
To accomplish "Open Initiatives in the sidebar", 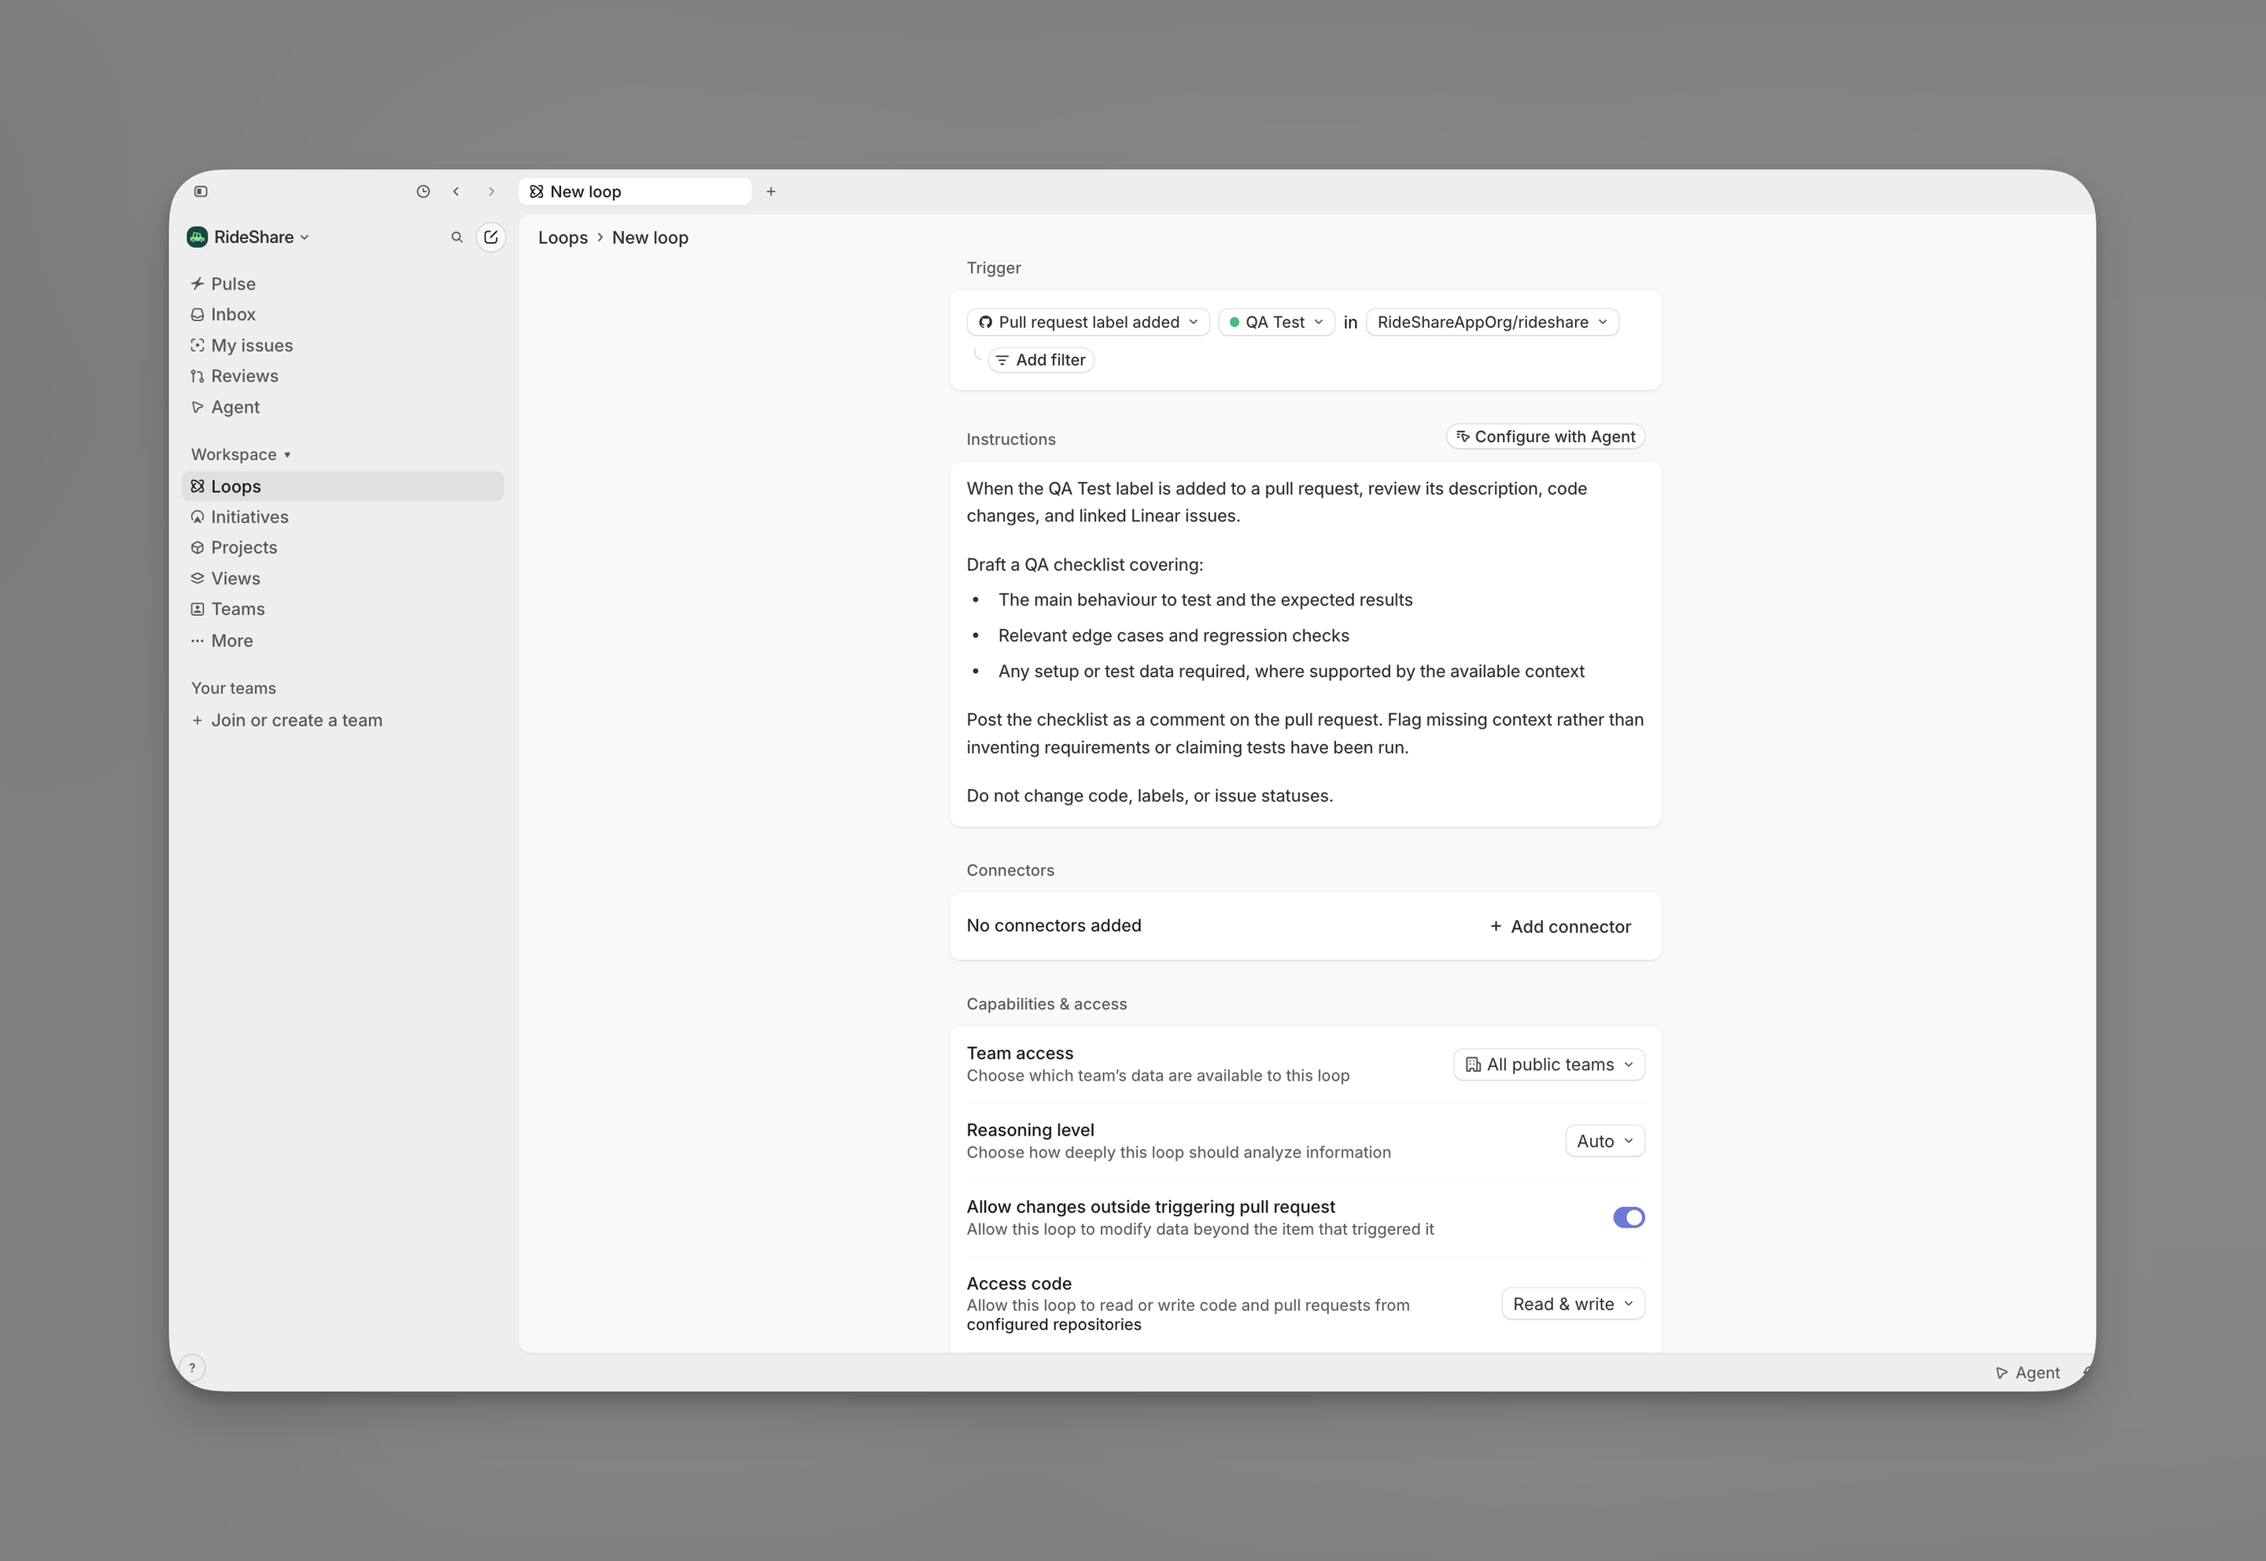I will 342,517.
